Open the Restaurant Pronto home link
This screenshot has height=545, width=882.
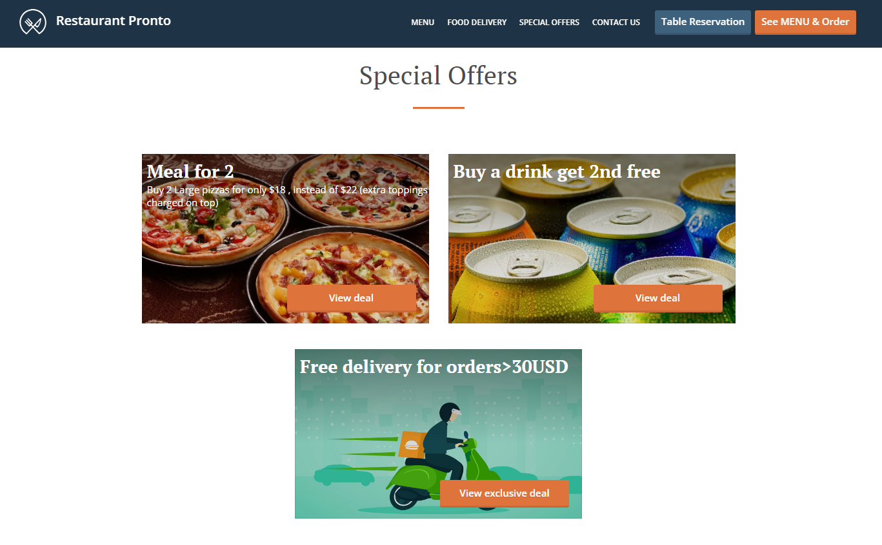(113, 21)
